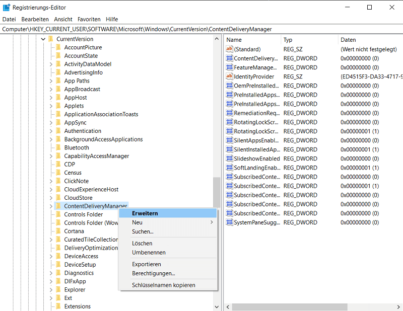Choose Erweitern in the context menu
Viewport: 403px width, 311px height.
pyautogui.click(x=168, y=213)
